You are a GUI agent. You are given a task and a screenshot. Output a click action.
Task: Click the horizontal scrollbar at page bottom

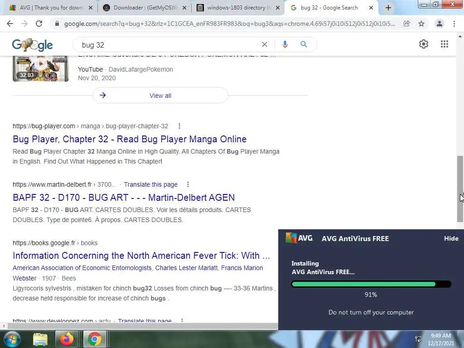pyautogui.click(x=142, y=326)
